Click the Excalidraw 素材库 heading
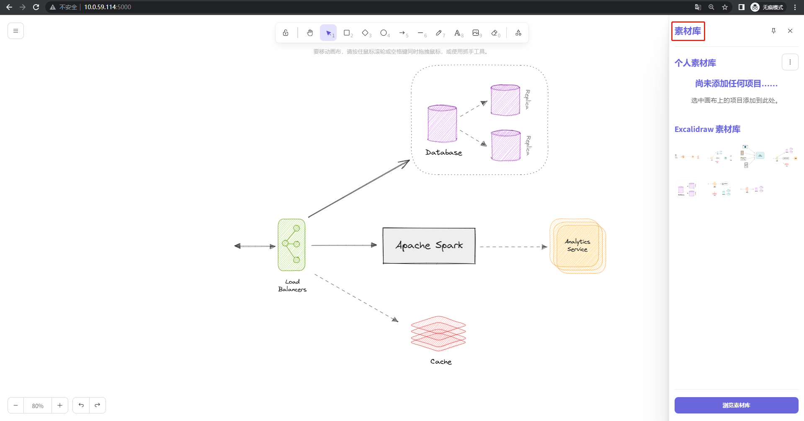804x421 pixels. [x=707, y=129]
